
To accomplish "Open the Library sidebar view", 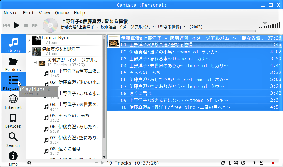I will tap(13, 44).
